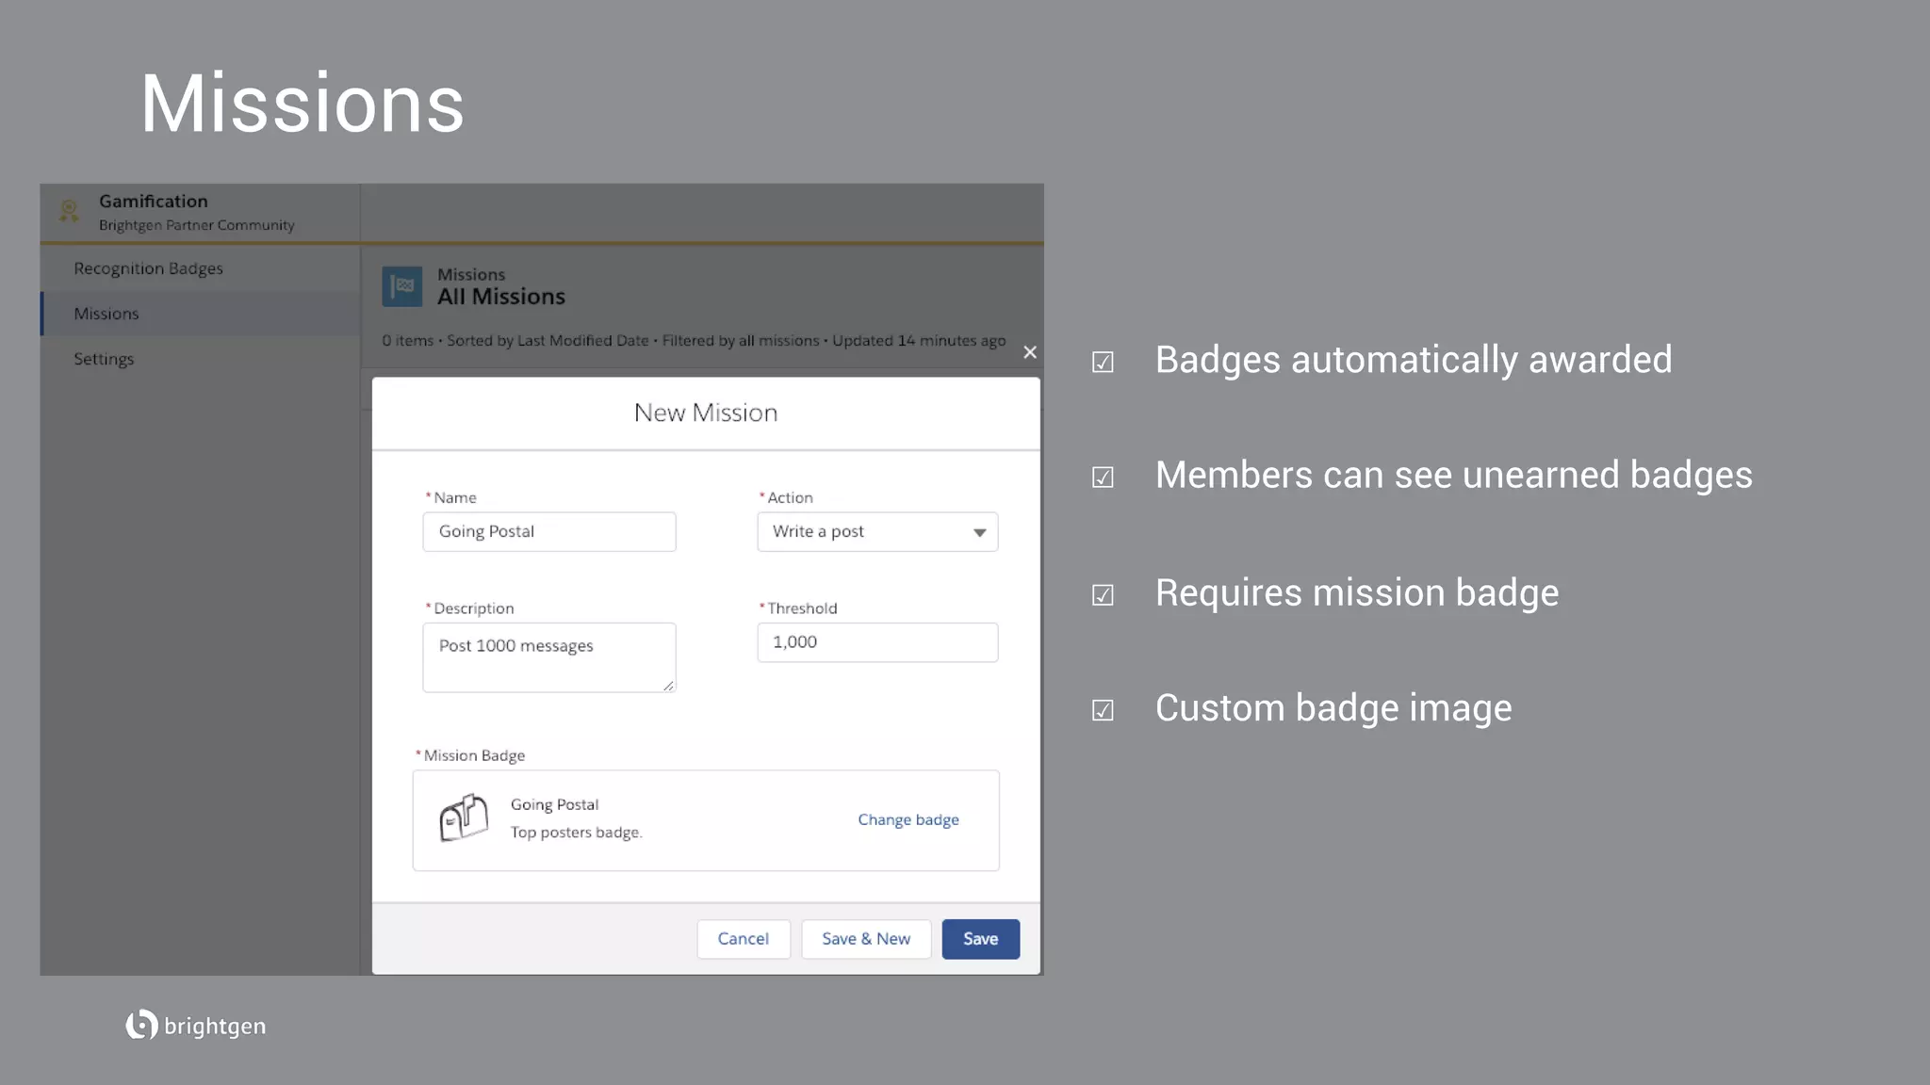This screenshot has height=1085, width=1930.
Task: Click the All Missions list heading
Action: click(x=501, y=297)
